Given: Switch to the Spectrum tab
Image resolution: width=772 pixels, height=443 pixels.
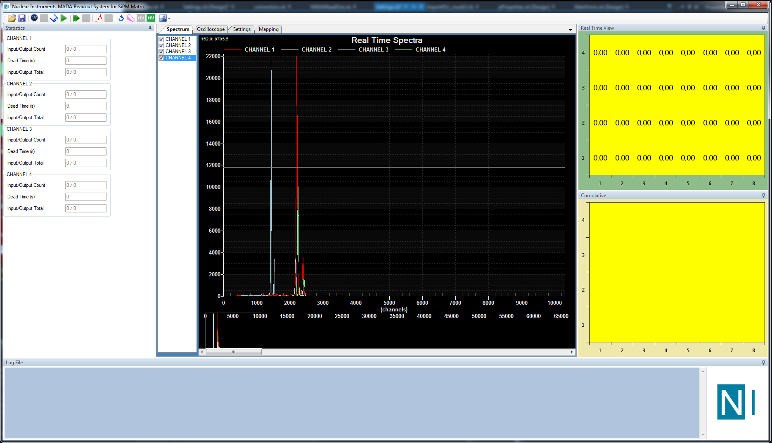Looking at the screenshot, I should click(178, 29).
